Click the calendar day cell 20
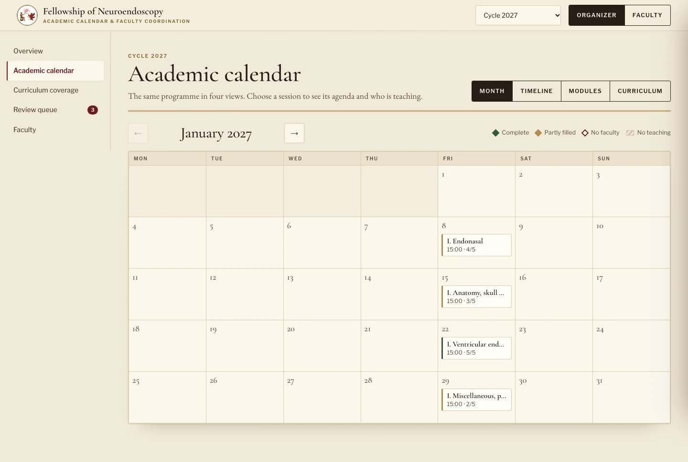This screenshot has height=462, width=688. click(x=322, y=346)
